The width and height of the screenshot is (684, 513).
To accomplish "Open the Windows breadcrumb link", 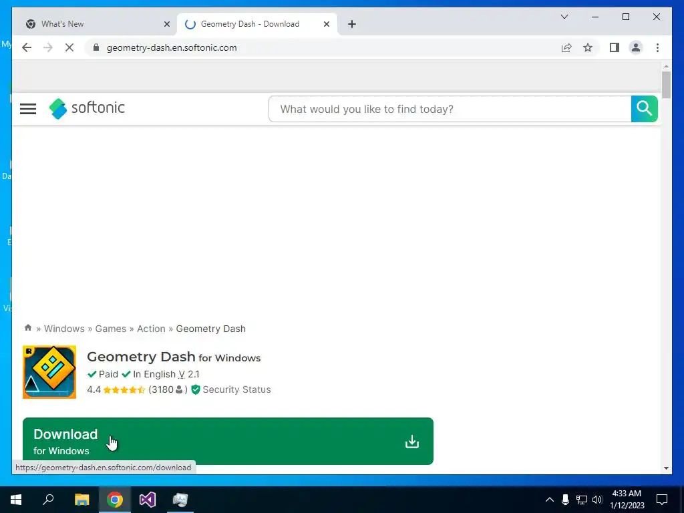I will pos(64,329).
